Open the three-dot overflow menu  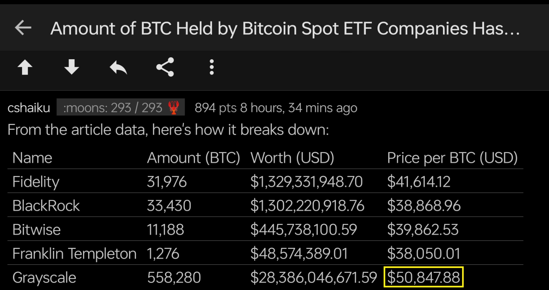click(212, 67)
